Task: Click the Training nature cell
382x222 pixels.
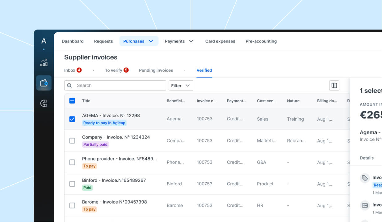Action: pos(296,119)
